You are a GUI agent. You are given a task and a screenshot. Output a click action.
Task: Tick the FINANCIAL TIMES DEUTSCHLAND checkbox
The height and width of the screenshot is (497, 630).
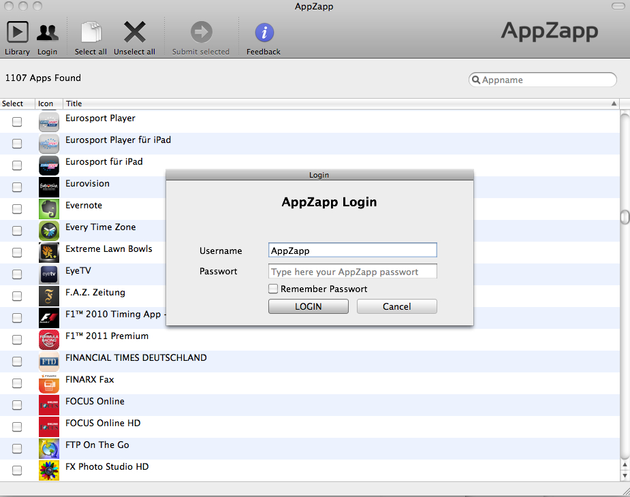17,362
